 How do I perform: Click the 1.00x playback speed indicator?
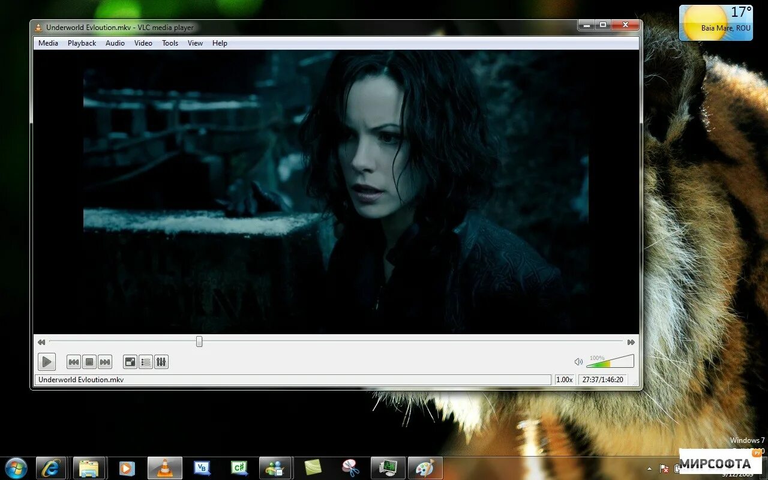click(565, 380)
